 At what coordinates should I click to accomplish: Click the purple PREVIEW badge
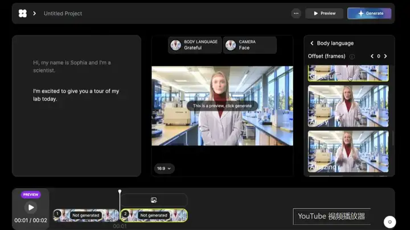pyautogui.click(x=31, y=195)
